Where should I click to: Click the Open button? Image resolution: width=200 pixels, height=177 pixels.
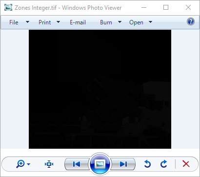coord(136,22)
